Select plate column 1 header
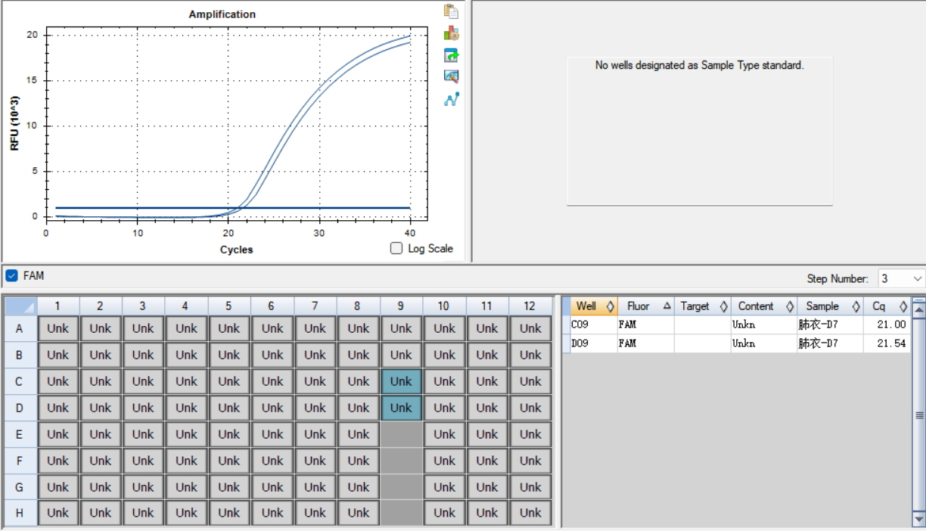The height and width of the screenshot is (531, 926). point(57,306)
